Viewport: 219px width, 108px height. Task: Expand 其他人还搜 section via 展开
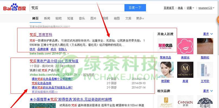coord(208,34)
